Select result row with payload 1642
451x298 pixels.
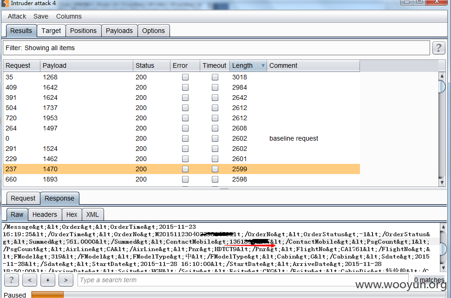point(182,87)
